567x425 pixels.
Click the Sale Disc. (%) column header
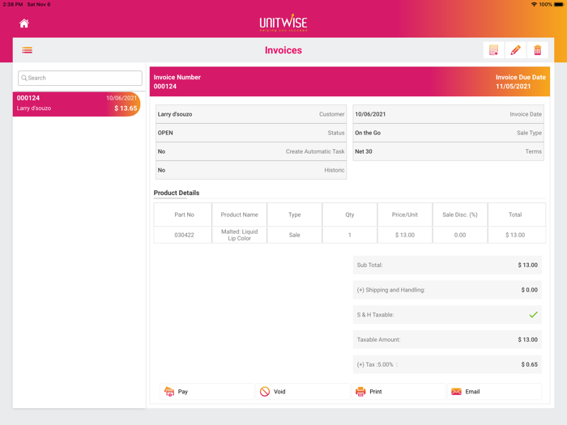pos(460,215)
